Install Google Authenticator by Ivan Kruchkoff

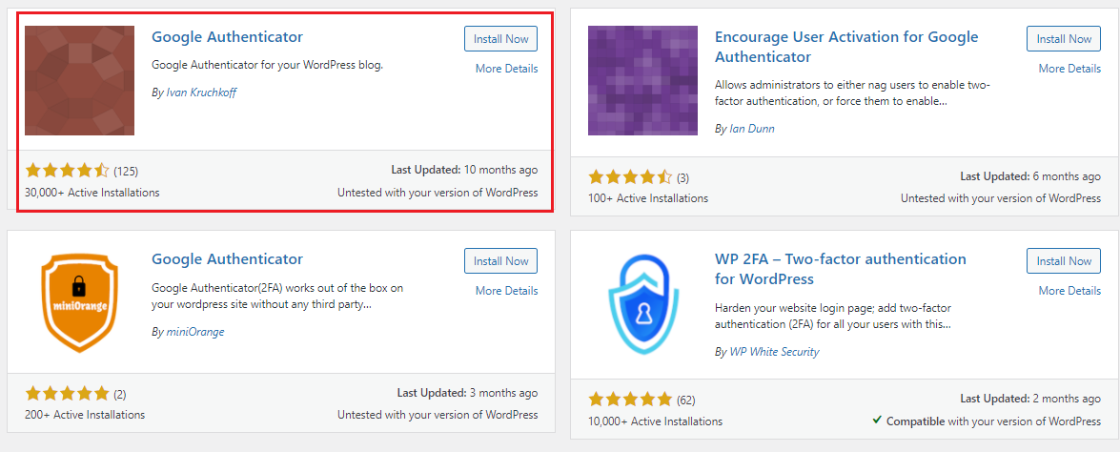[500, 38]
